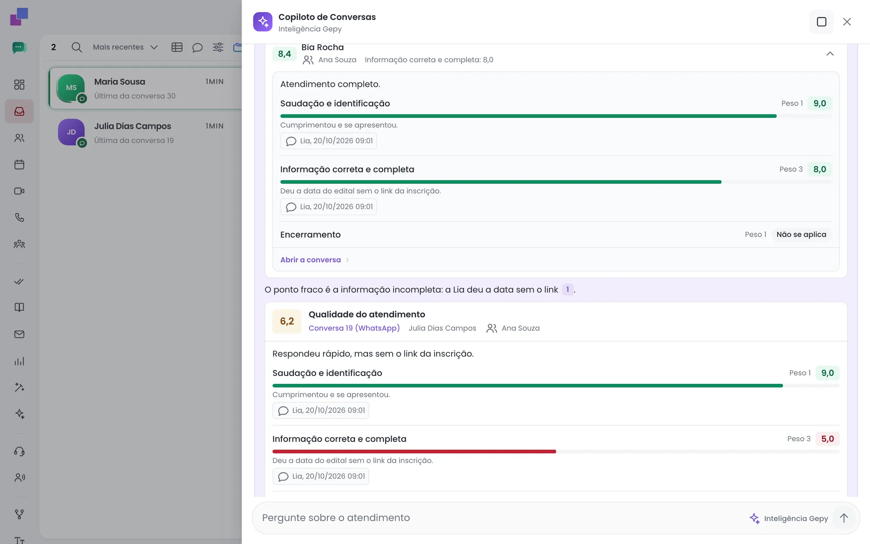The image size is (870, 544).
Task: Open the knowledge book icon in sidebar
Action: click(19, 307)
